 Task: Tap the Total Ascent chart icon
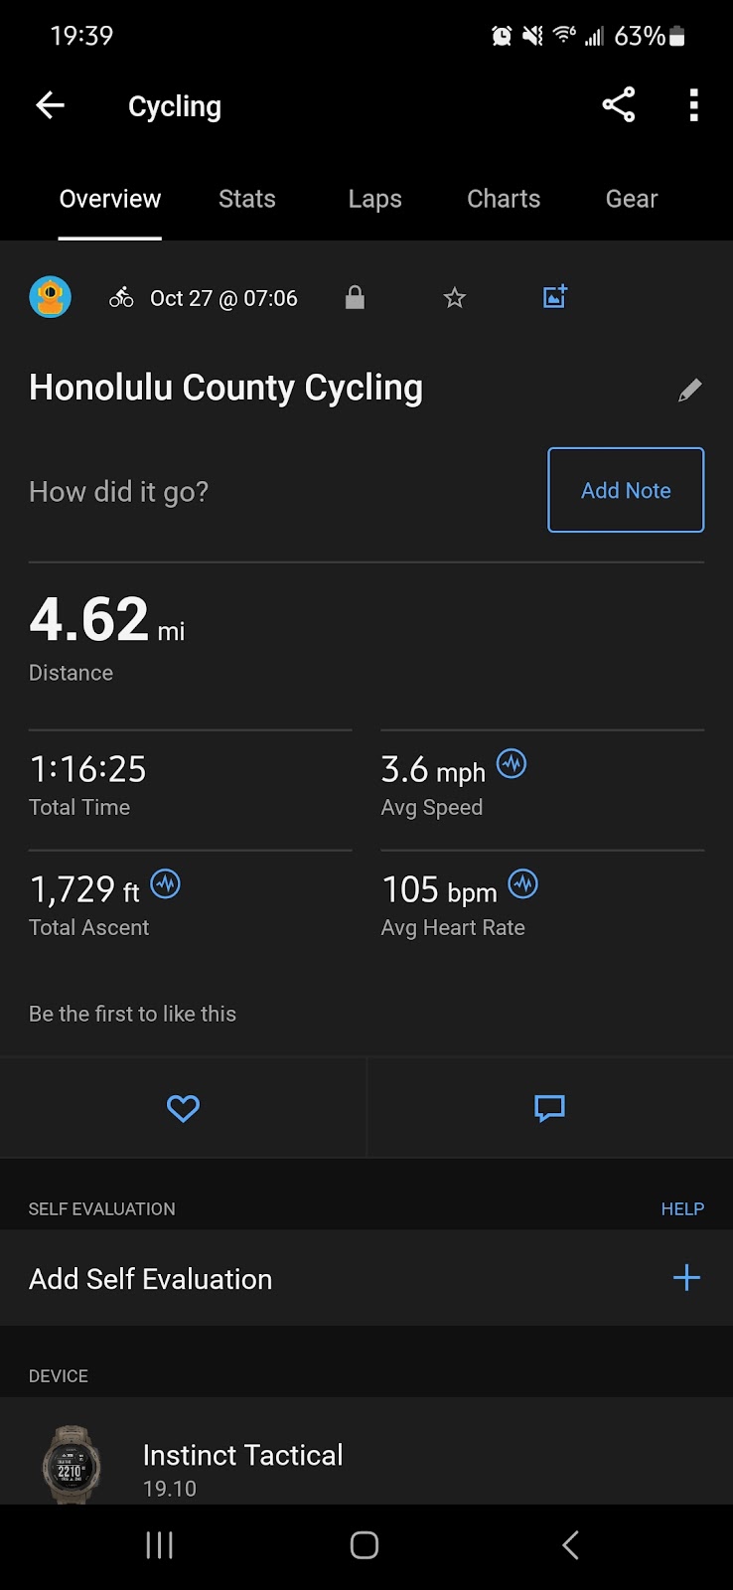(165, 883)
